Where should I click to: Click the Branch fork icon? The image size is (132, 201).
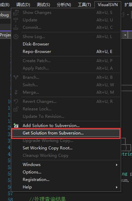click(x=16, y=77)
